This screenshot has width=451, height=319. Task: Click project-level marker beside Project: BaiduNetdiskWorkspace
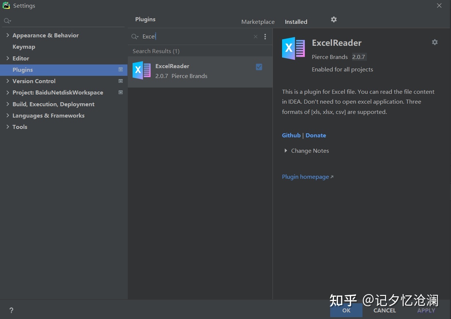click(120, 92)
